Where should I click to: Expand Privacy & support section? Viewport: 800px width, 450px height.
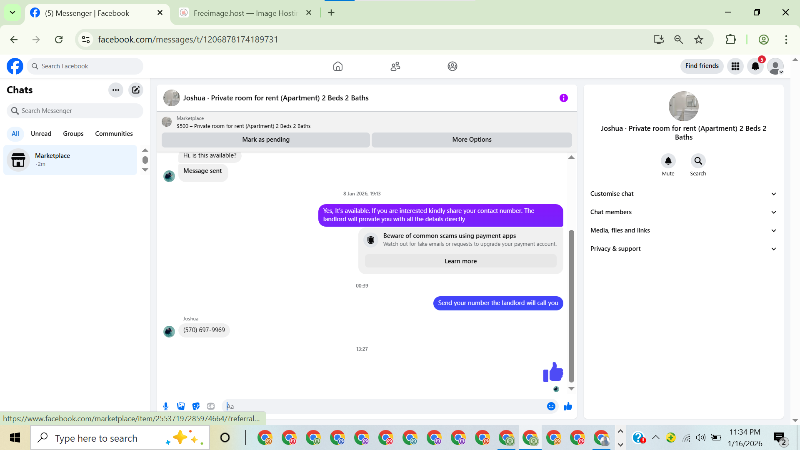[x=683, y=249]
